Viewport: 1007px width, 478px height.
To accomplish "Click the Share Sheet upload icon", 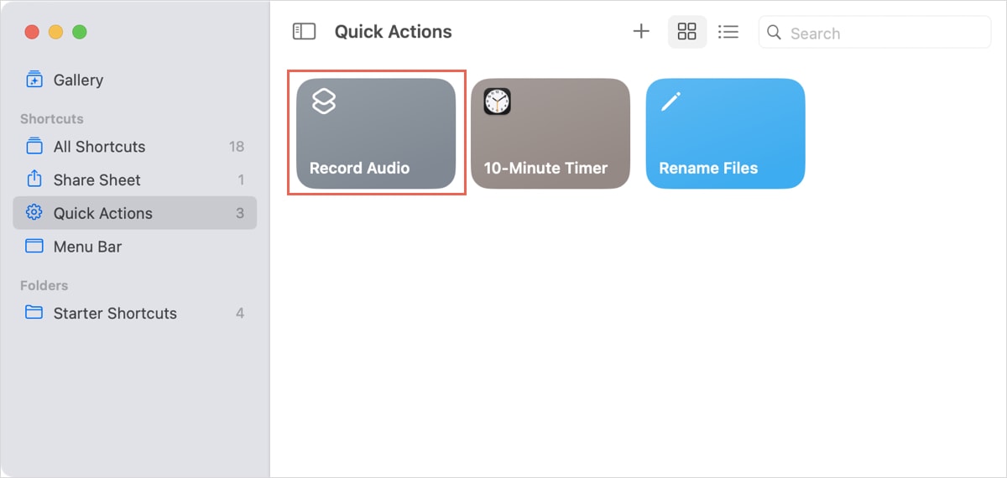I will tap(34, 179).
